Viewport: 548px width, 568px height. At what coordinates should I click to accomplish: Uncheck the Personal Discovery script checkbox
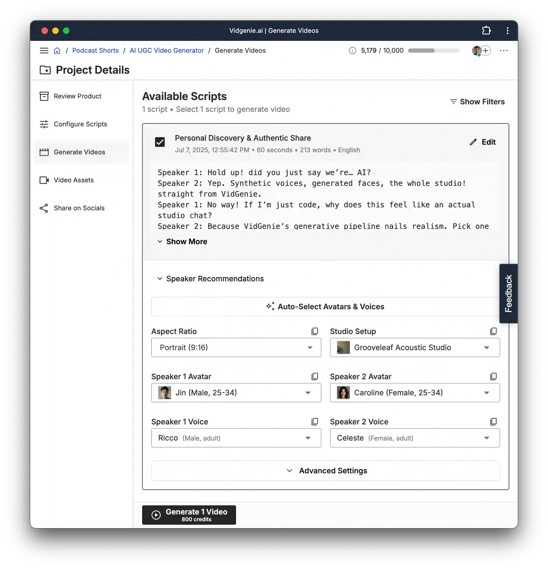click(160, 142)
